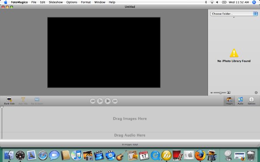Click the Drag Audio Here track
The height and width of the screenshot is (162, 260).
click(x=130, y=135)
